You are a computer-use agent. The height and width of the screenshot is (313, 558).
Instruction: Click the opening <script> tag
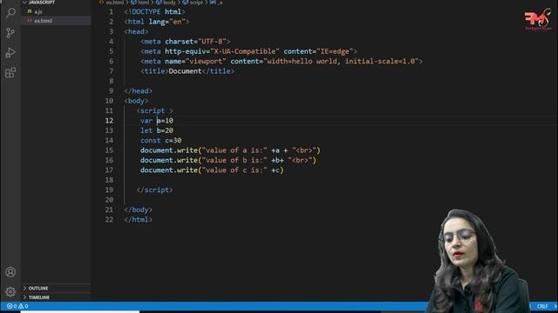click(155, 110)
